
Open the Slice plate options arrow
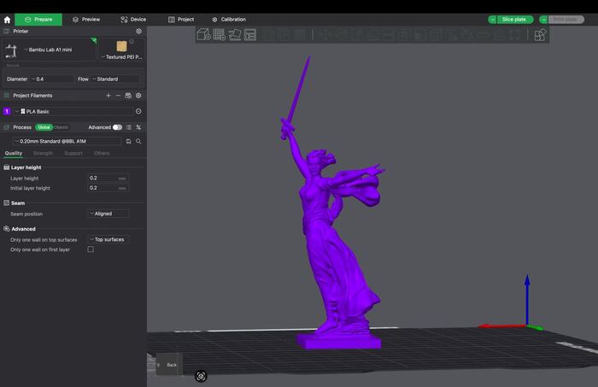[492, 20]
